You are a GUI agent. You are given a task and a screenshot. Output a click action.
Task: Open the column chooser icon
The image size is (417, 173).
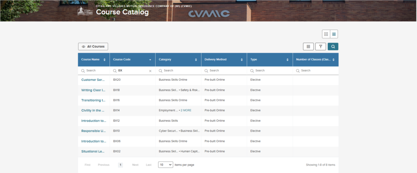click(x=309, y=46)
